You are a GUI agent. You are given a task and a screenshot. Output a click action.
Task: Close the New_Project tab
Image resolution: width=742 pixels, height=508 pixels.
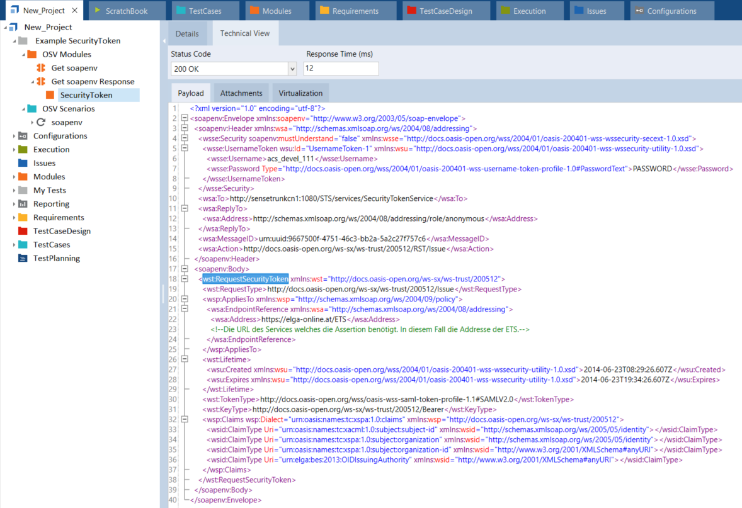pos(74,11)
